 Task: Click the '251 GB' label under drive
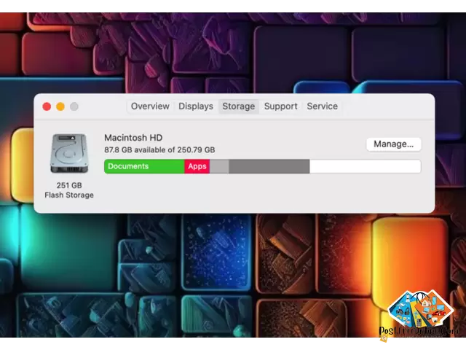[69, 185]
